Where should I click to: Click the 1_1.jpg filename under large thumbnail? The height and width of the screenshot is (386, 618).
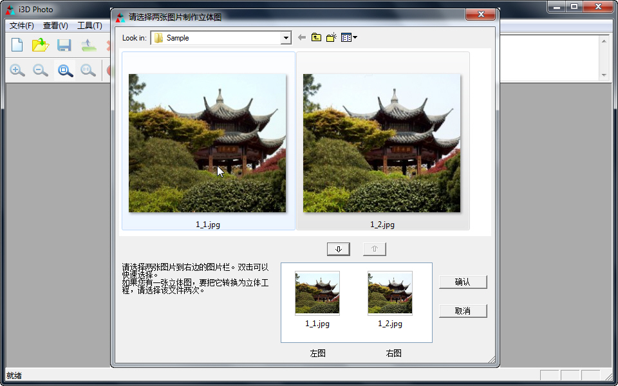(x=208, y=225)
